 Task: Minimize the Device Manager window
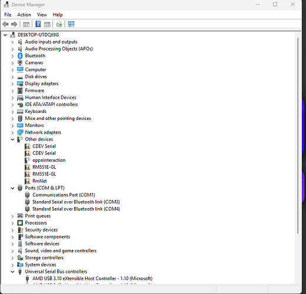[x=258, y=4]
